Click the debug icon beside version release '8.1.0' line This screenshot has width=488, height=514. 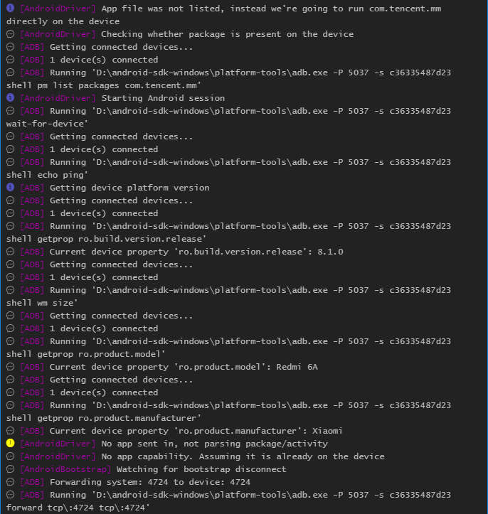10,252
